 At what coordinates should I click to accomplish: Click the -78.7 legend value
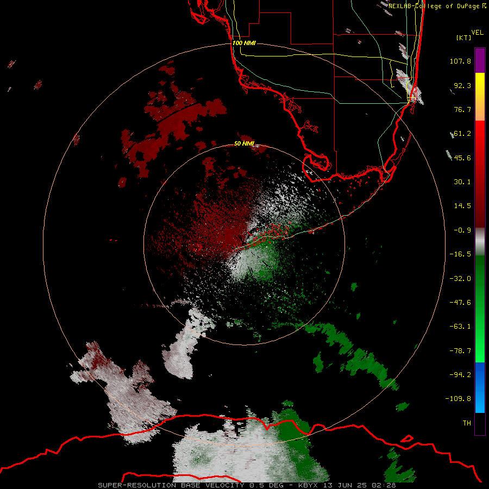pyautogui.click(x=460, y=351)
